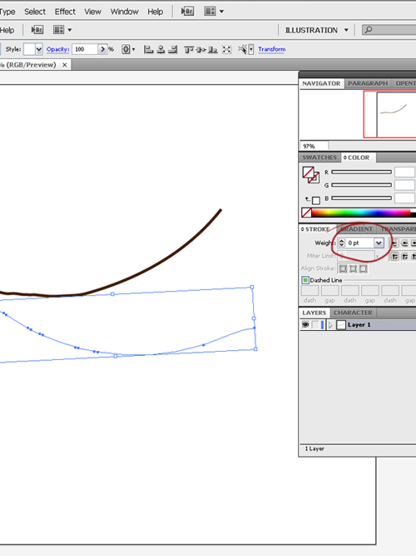
Task: Apply Vertical Align Bottom
Action: (x=212, y=49)
